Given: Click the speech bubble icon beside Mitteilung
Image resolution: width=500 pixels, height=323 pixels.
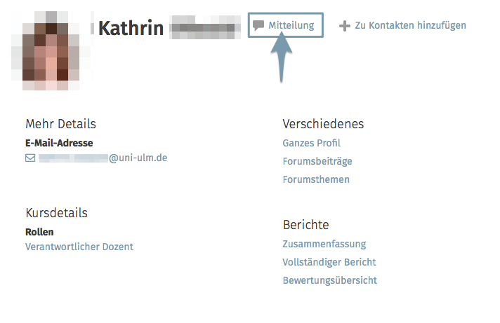Looking at the screenshot, I should (258, 25).
